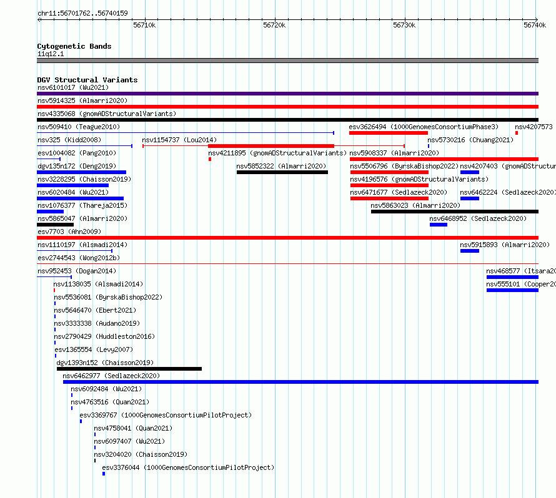Image resolution: width=556 pixels, height=498 pixels.
Task: Select the black dgv1393n152 variant bar
Action: tap(129, 369)
